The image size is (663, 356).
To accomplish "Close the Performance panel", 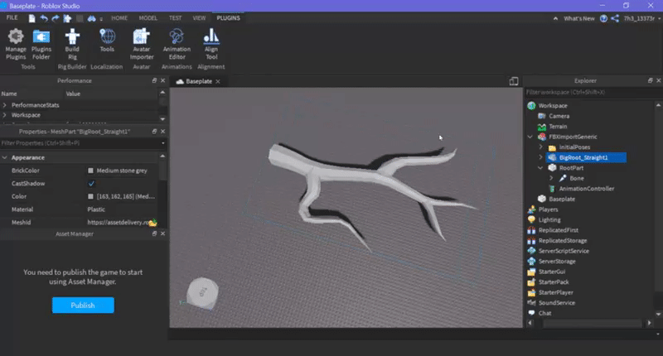I will (x=162, y=80).
